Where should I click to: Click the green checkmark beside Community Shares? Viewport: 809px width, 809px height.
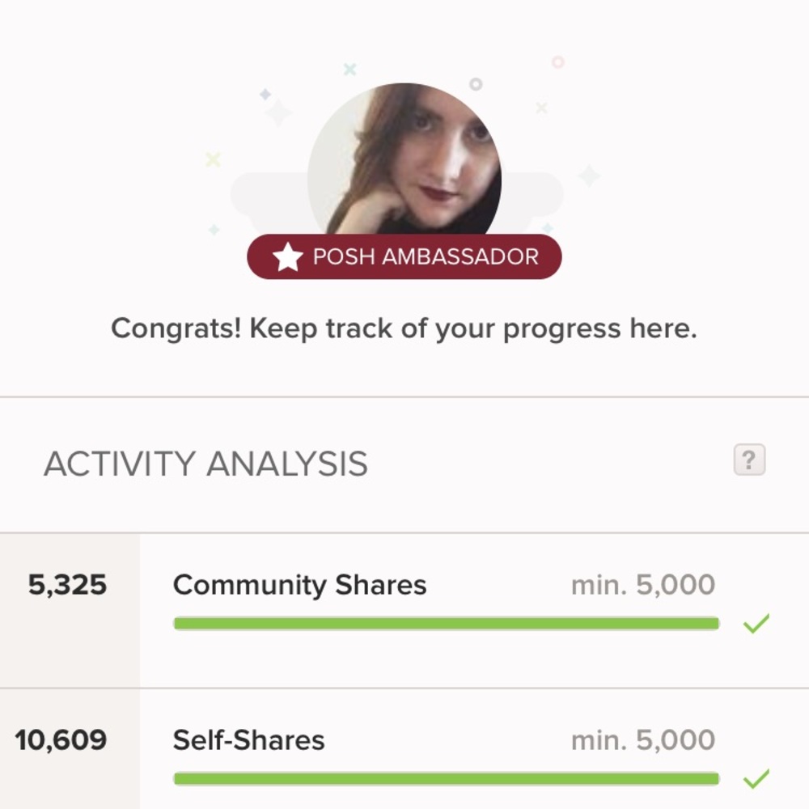pos(756,624)
